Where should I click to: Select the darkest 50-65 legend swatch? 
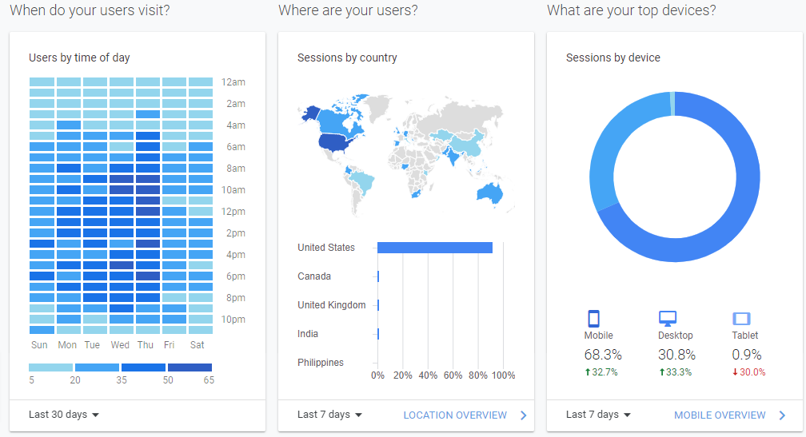[x=190, y=367]
